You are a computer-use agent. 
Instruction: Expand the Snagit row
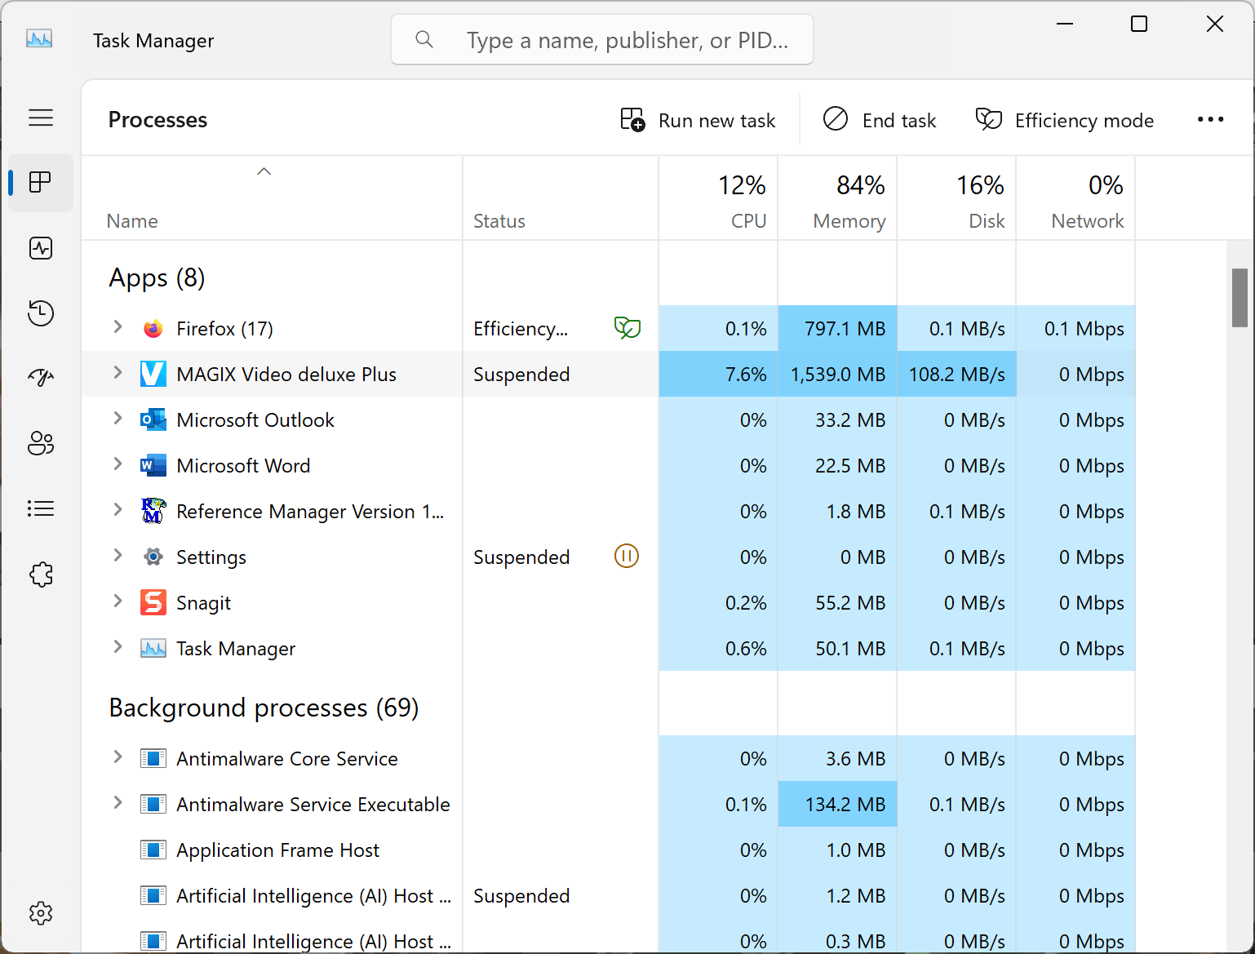tap(118, 601)
